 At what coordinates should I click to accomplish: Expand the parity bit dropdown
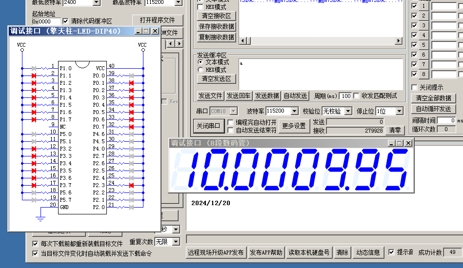[x=348, y=111]
